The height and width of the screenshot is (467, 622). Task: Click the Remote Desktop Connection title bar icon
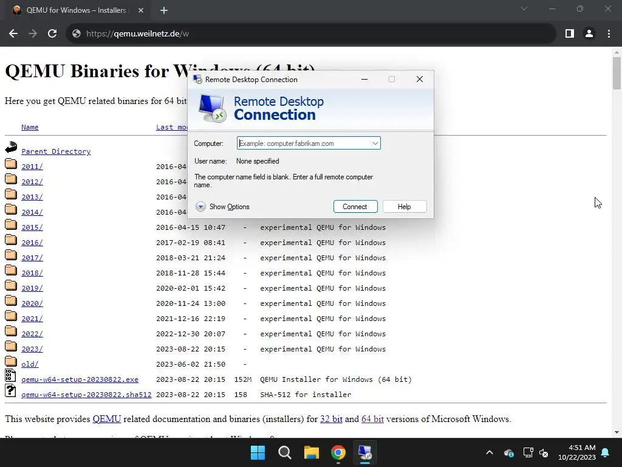coord(197,80)
